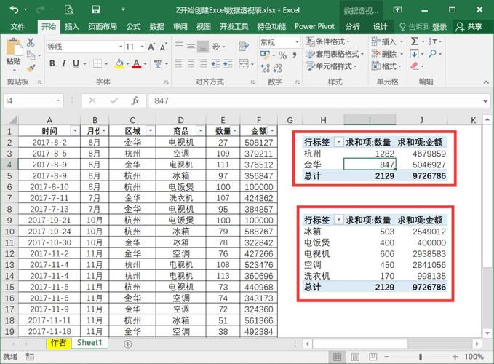
Task: Open the font size dropdown
Action: (143, 47)
